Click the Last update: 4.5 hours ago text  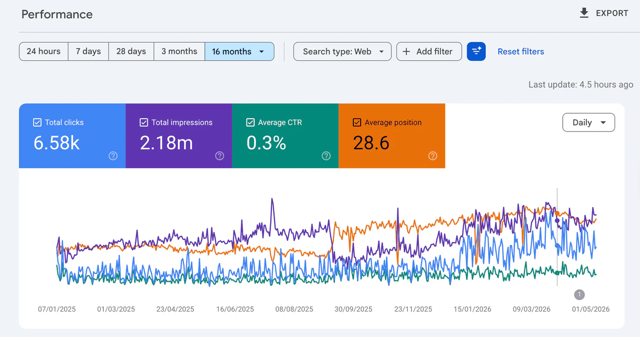pos(581,84)
